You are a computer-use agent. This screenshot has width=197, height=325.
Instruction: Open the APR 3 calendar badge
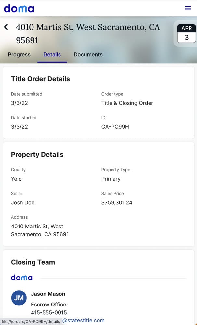(x=187, y=33)
